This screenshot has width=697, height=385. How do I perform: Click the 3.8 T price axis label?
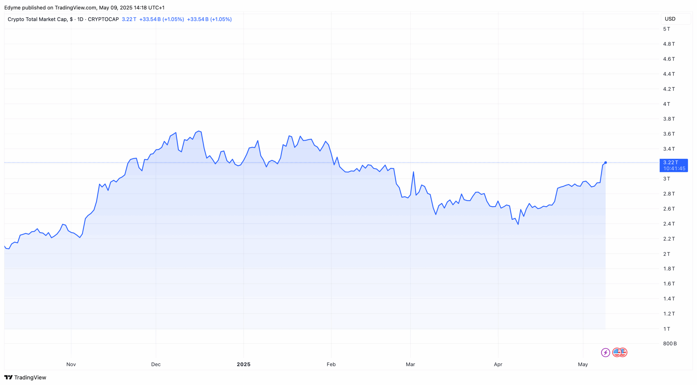669,119
